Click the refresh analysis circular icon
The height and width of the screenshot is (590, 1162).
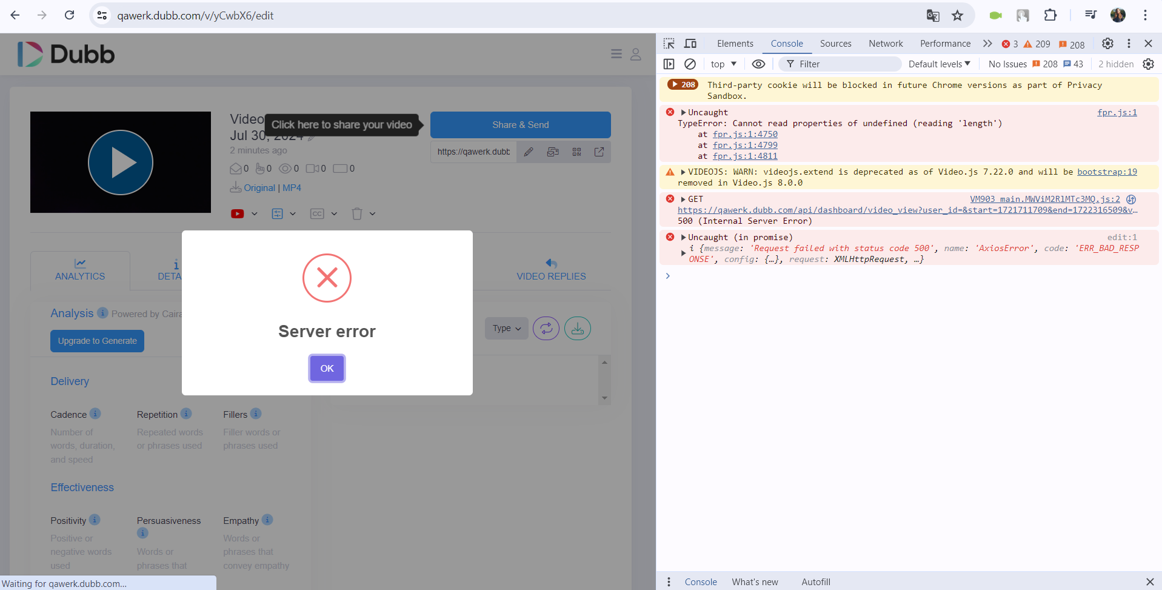coord(546,328)
